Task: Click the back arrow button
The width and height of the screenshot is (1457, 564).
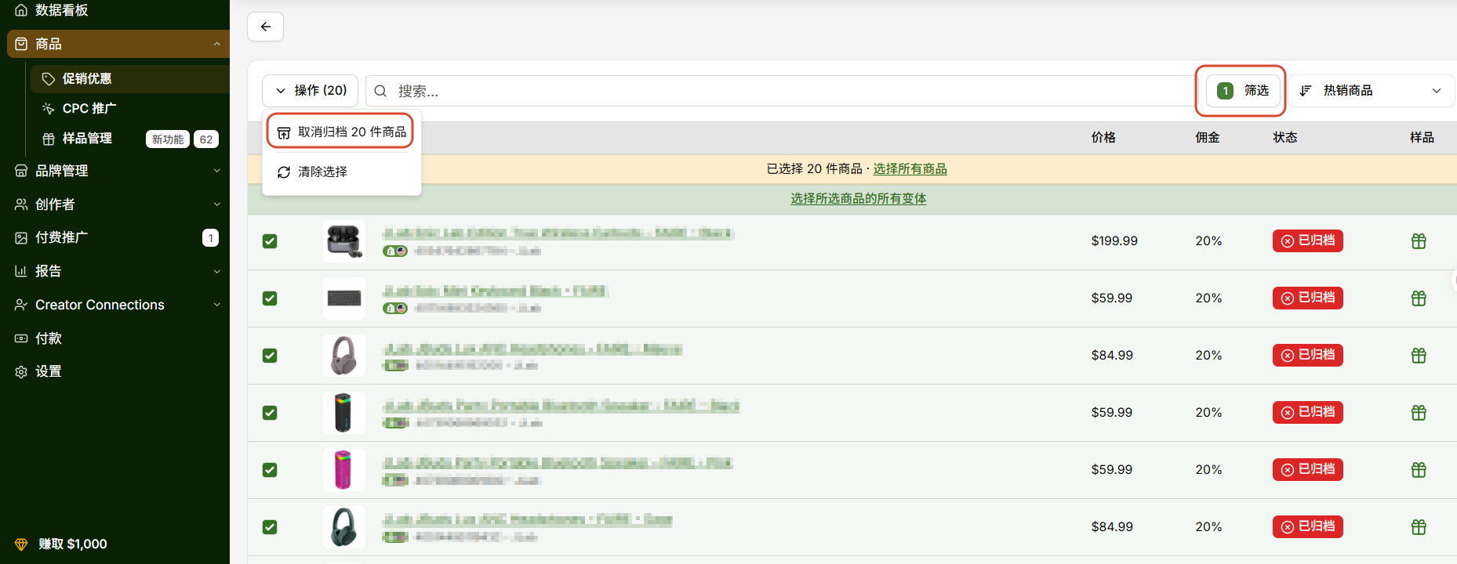Action: pos(265,27)
